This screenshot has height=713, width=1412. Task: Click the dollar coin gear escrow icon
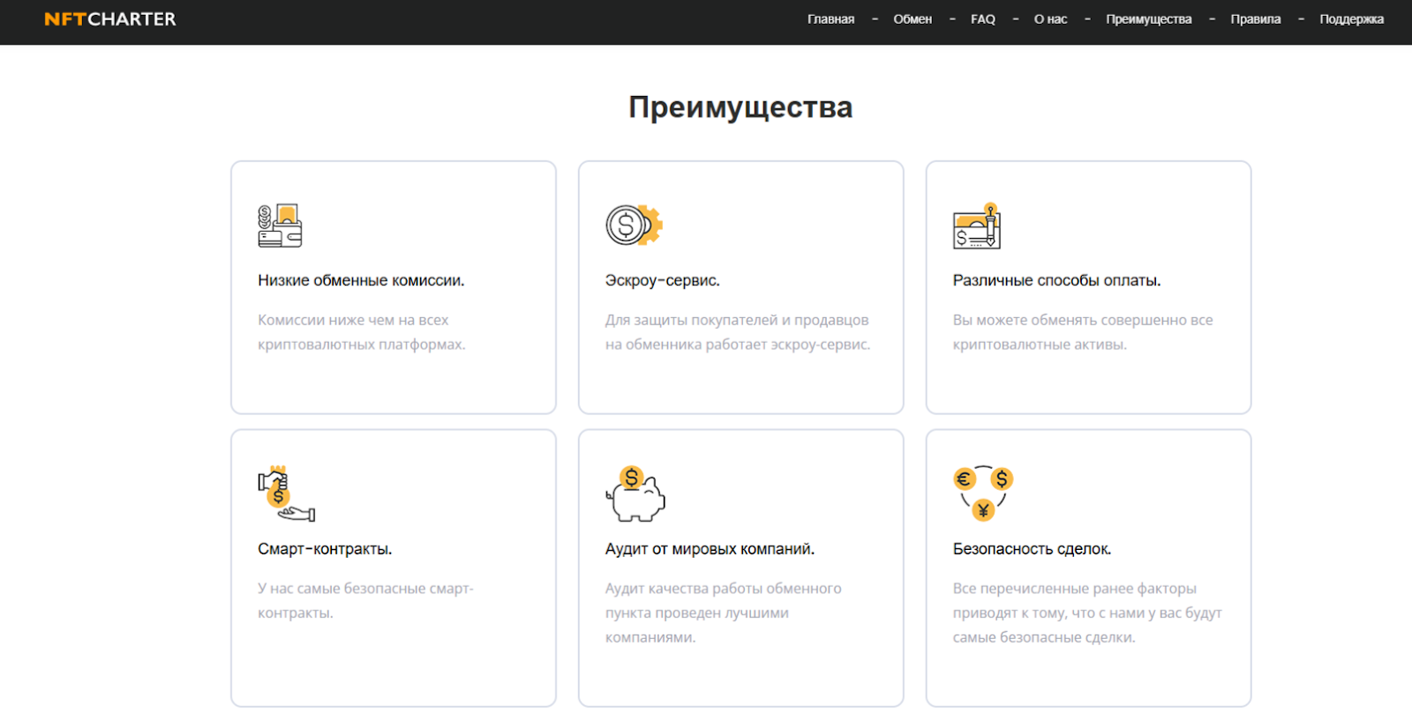pos(633,226)
